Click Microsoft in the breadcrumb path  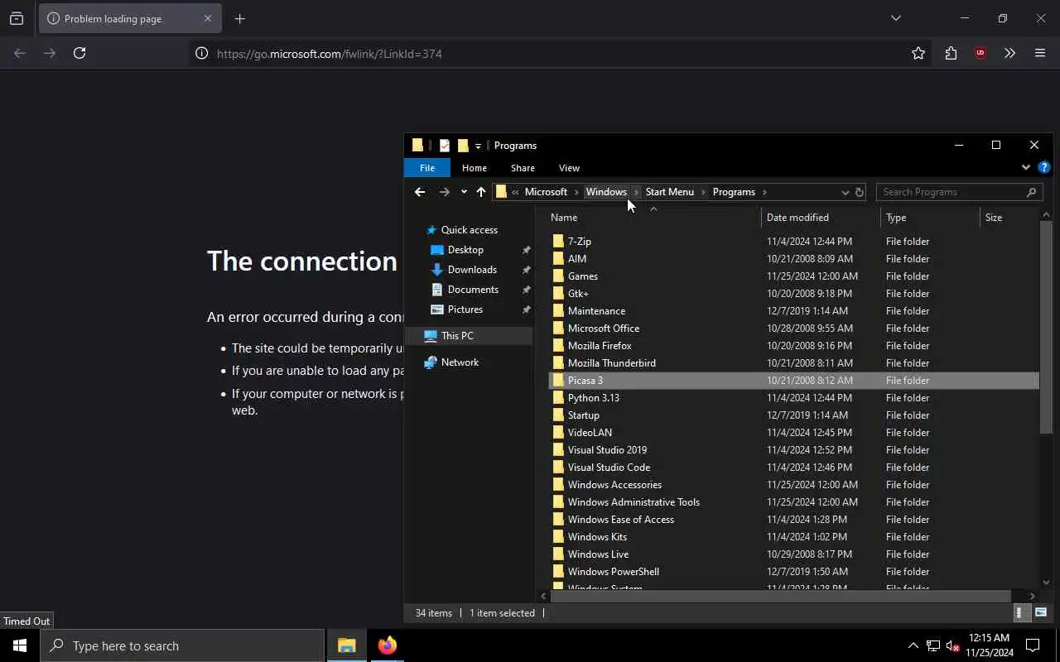tap(546, 192)
